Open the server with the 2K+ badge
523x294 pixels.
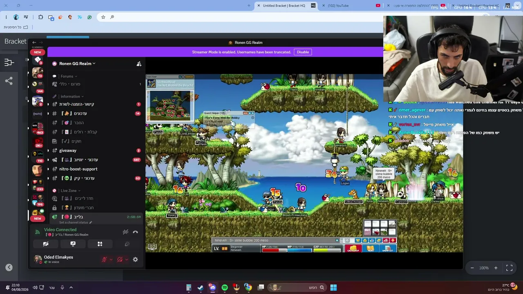coord(38,142)
